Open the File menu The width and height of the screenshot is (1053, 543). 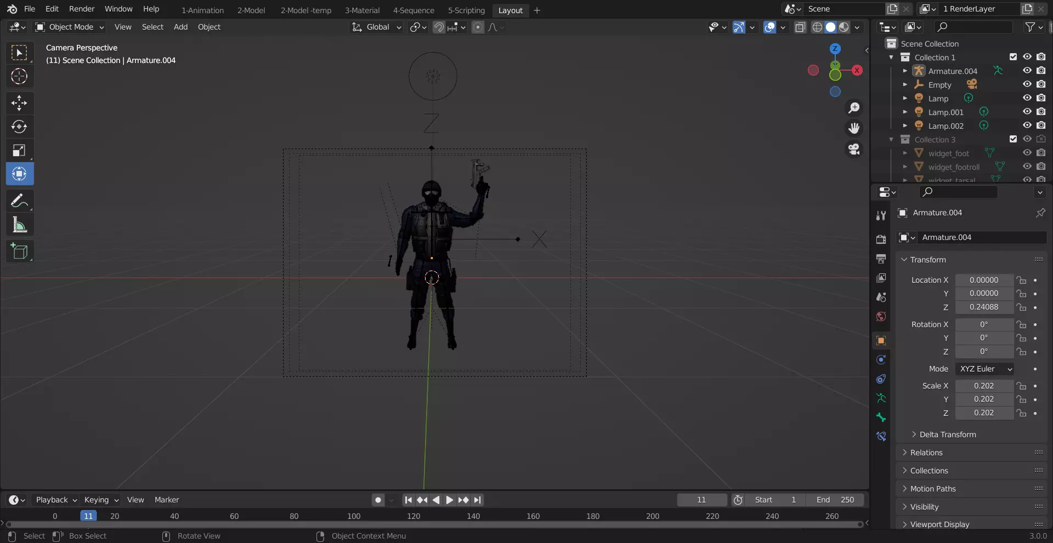[x=30, y=9]
